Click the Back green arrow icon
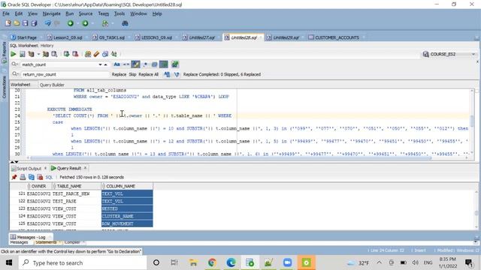 point(71,23)
